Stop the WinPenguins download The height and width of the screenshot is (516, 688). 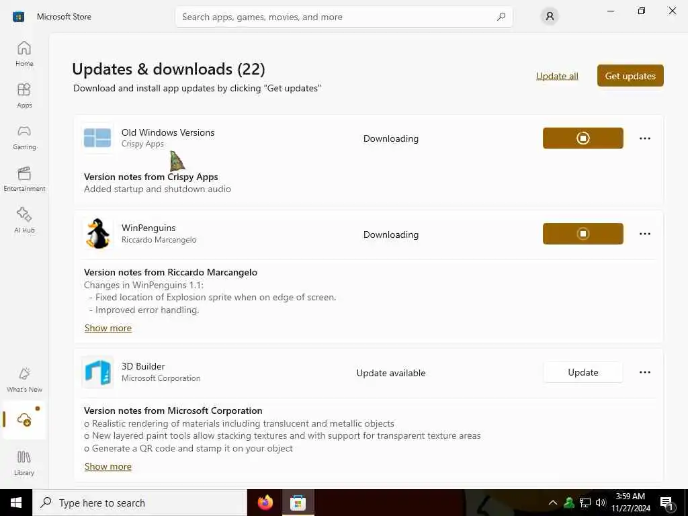[583, 234]
